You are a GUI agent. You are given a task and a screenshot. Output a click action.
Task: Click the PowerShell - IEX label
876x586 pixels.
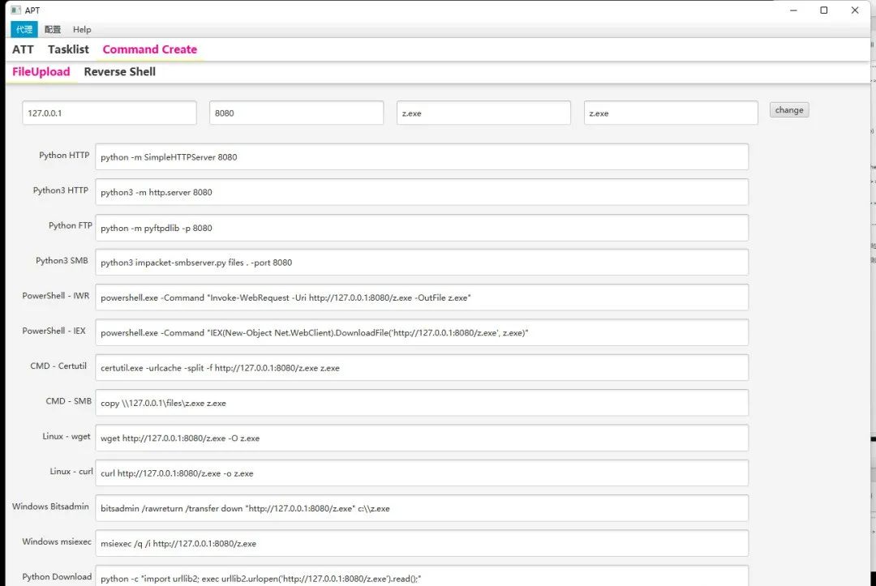point(54,331)
